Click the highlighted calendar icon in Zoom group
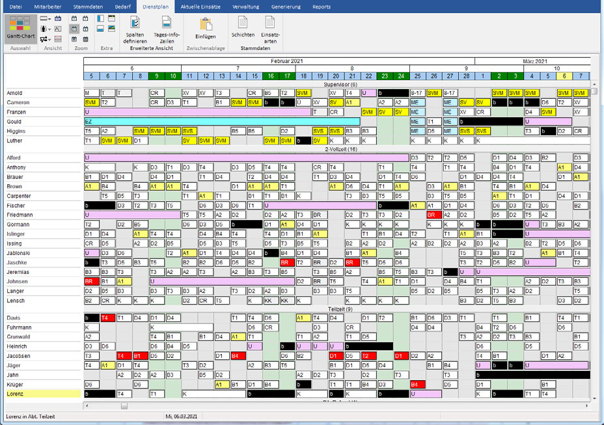The height and width of the screenshot is (425, 604). click(x=74, y=29)
